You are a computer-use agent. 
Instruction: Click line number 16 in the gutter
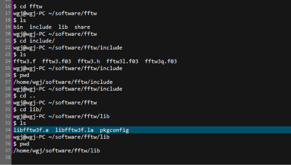tap(8, 6)
